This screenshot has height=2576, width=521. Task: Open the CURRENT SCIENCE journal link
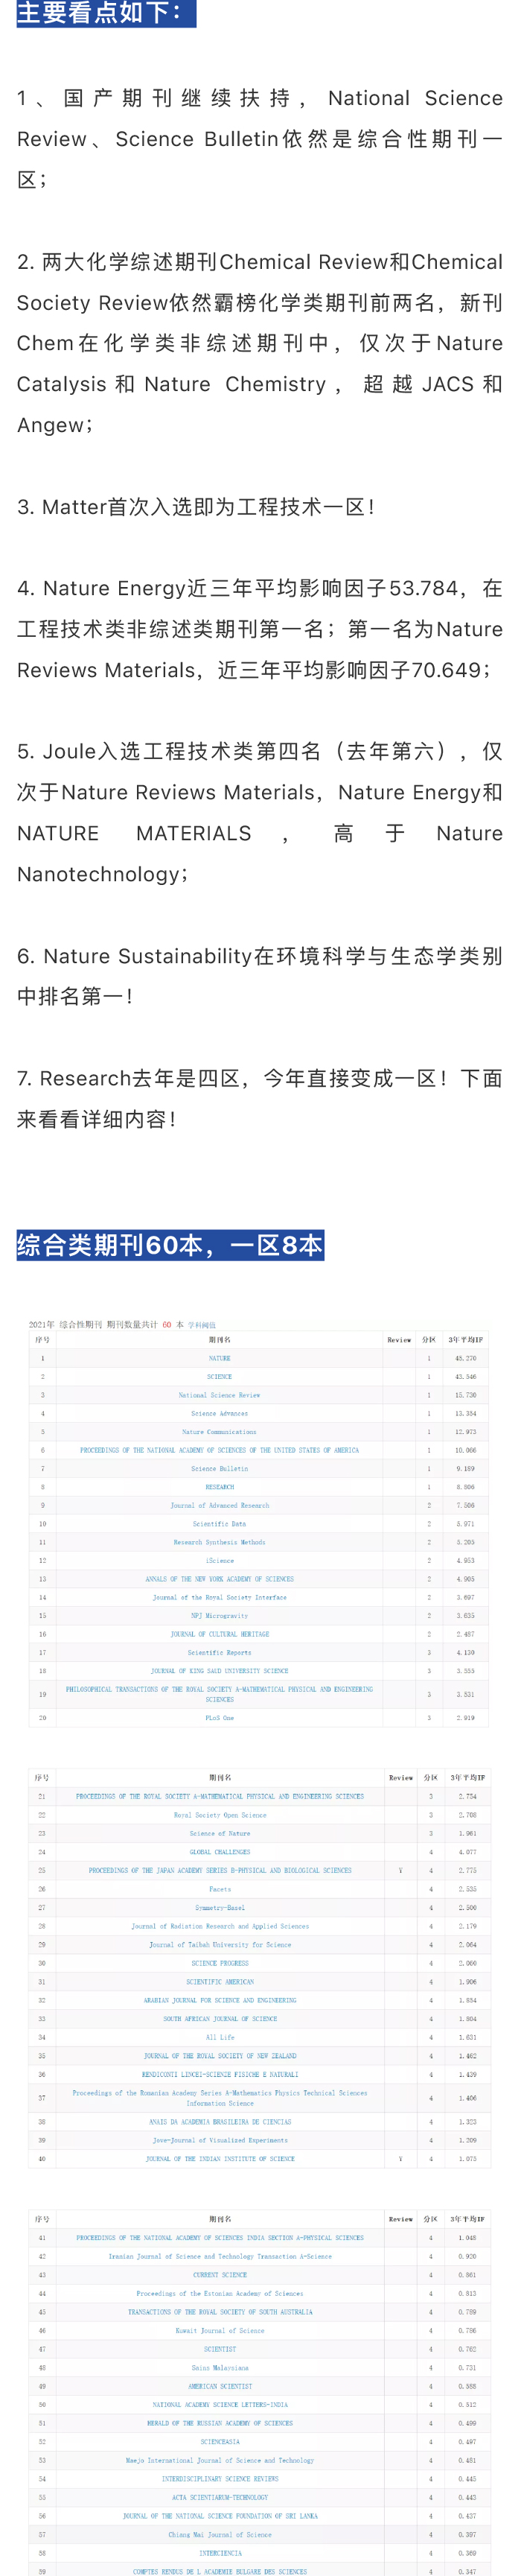220,2275
